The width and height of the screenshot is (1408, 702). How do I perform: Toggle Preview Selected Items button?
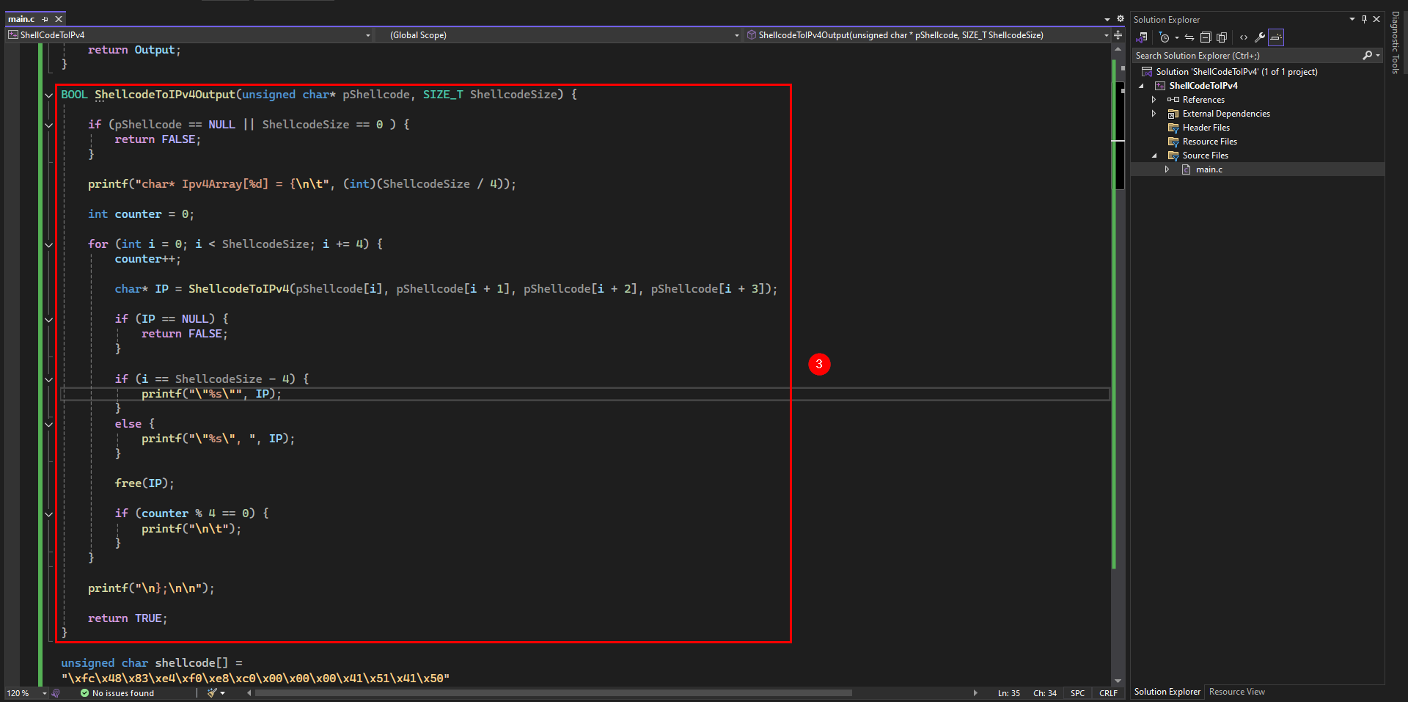(1276, 37)
